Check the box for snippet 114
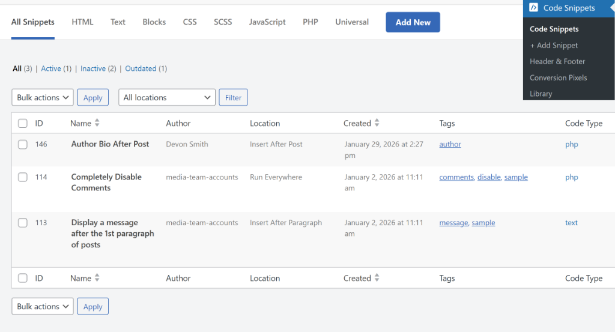This screenshot has width=615, height=332. pyautogui.click(x=23, y=177)
